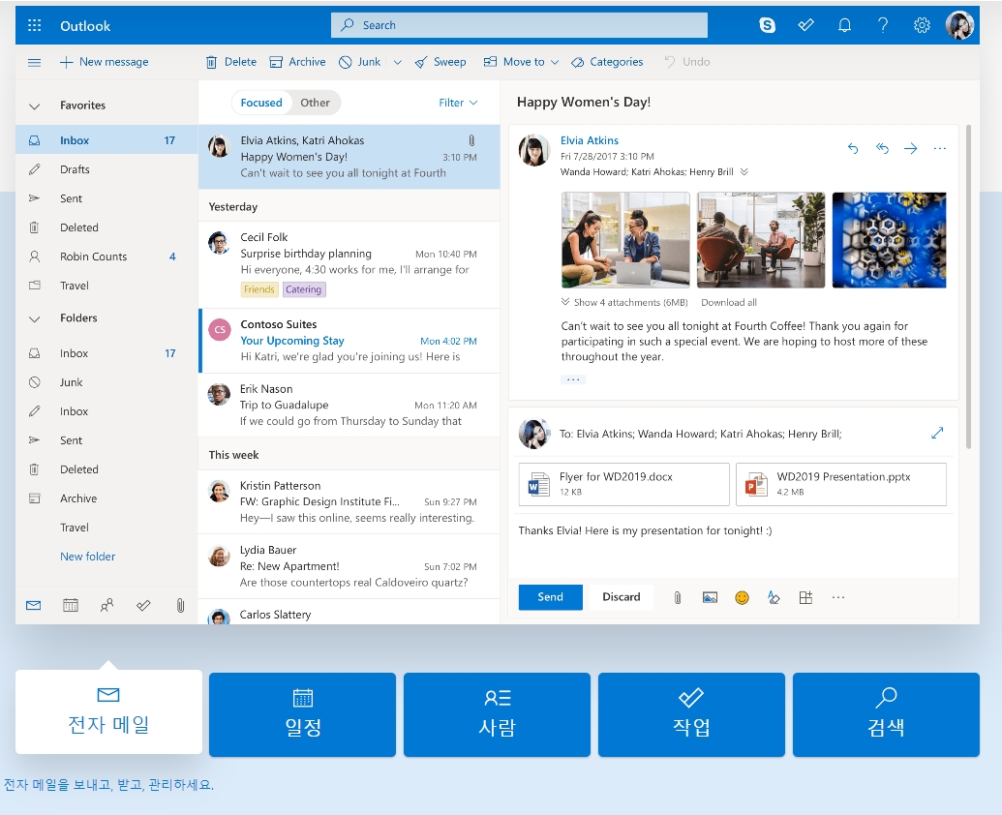Image resolution: width=1002 pixels, height=815 pixels.
Task: Open the emoji picker smiley
Action: coord(742,597)
